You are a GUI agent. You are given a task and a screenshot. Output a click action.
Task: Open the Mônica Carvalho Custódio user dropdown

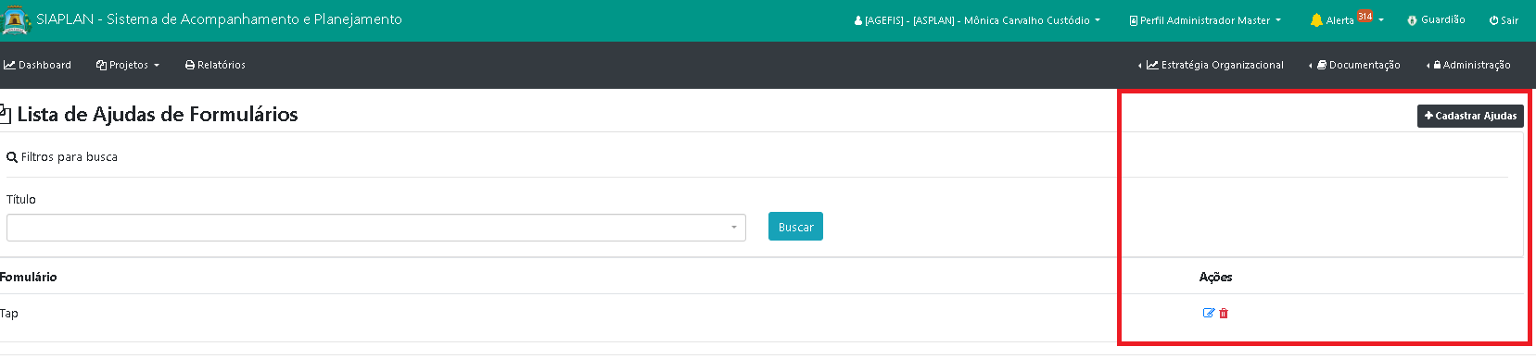[977, 20]
